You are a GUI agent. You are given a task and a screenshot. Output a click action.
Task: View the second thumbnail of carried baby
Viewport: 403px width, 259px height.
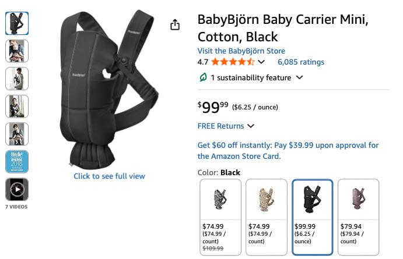click(16, 51)
